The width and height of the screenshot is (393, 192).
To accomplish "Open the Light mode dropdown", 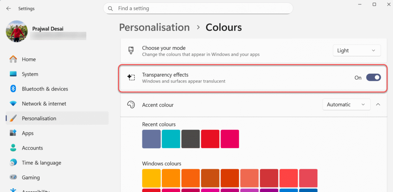I will point(357,50).
